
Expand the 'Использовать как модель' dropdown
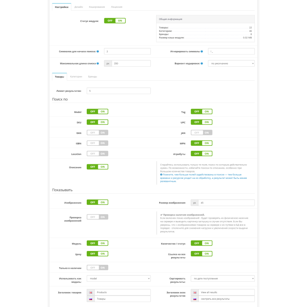119,279
